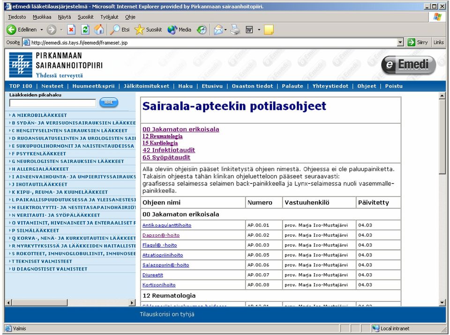The height and width of the screenshot is (335, 450).
Task: Click left panel scrollbar right arrow
Action: point(132,302)
